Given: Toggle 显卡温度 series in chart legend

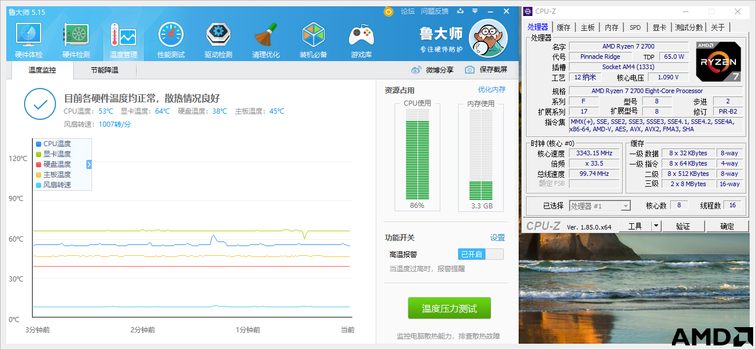Looking at the screenshot, I should tap(53, 154).
